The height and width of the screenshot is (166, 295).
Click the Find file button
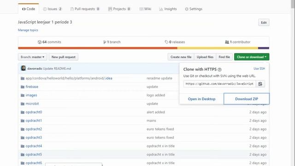click(224, 57)
